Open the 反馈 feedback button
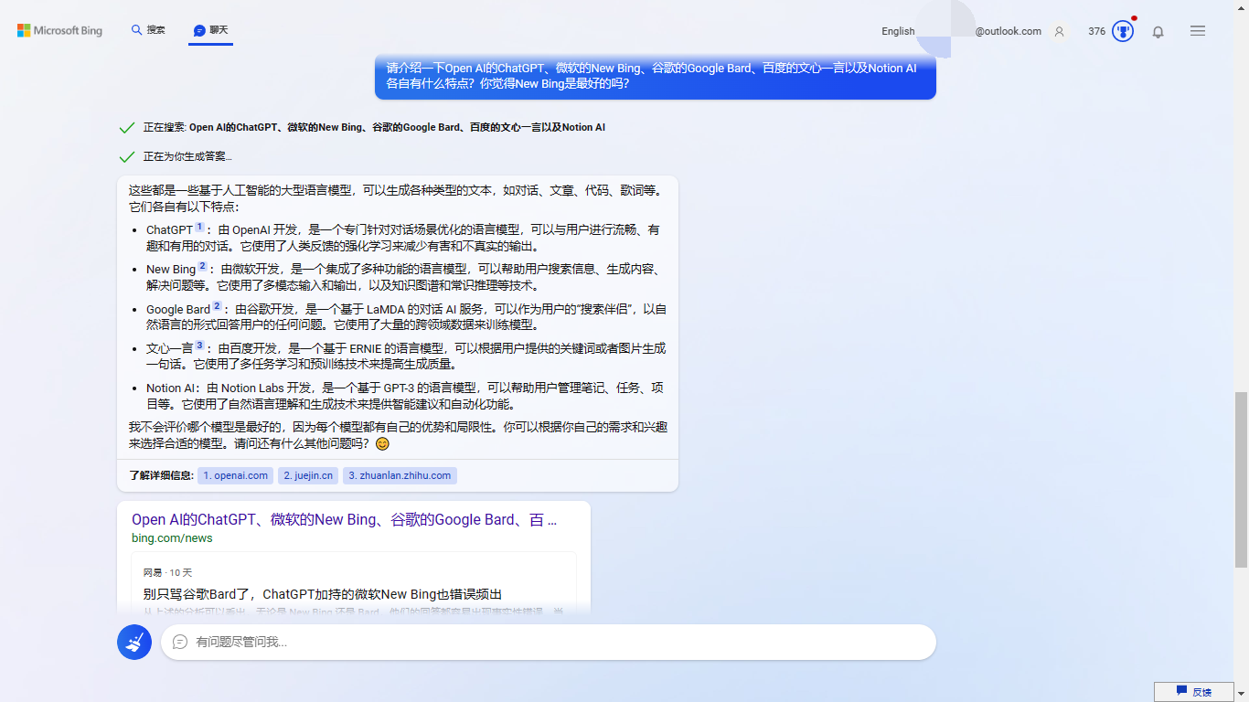The image size is (1249, 702). (x=1194, y=692)
